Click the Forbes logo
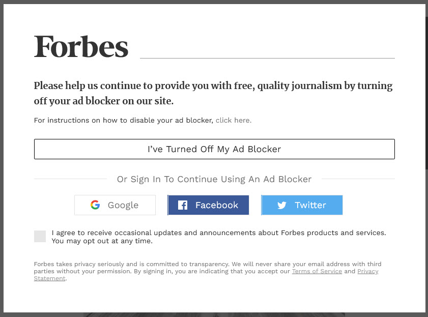 tap(81, 47)
